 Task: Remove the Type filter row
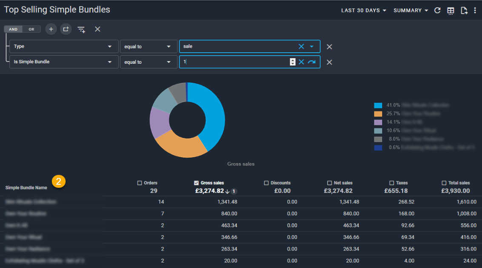(x=329, y=47)
